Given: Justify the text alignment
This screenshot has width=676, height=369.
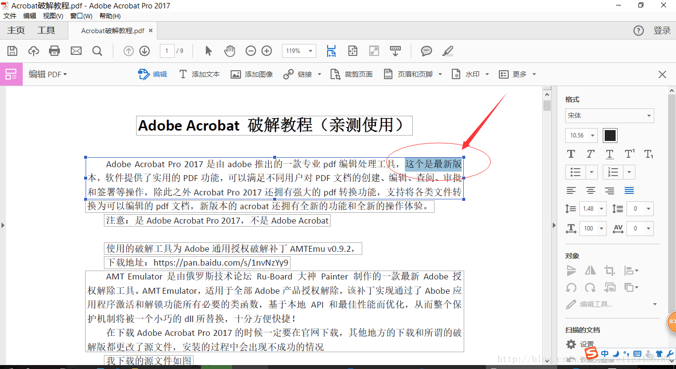Looking at the screenshot, I should point(629,190).
